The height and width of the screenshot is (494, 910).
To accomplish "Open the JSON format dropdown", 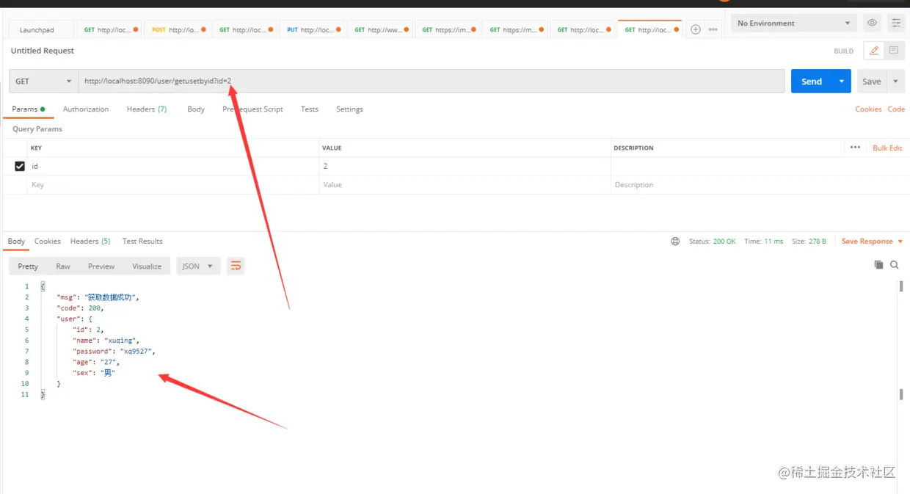I will pyautogui.click(x=197, y=266).
